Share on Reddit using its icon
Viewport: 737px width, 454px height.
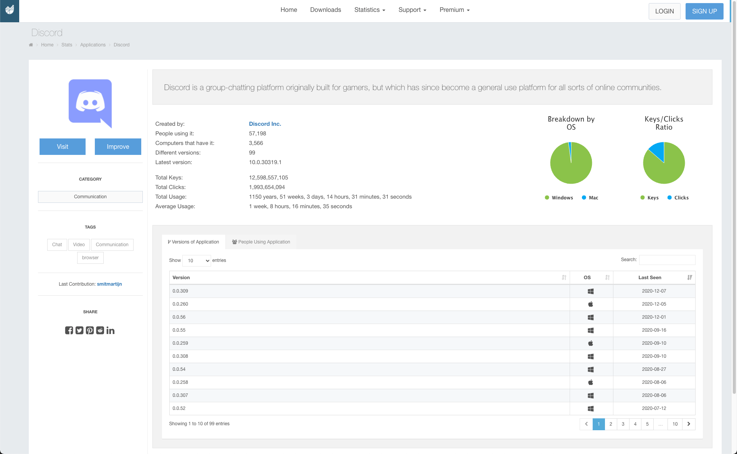pyautogui.click(x=100, y=330)
